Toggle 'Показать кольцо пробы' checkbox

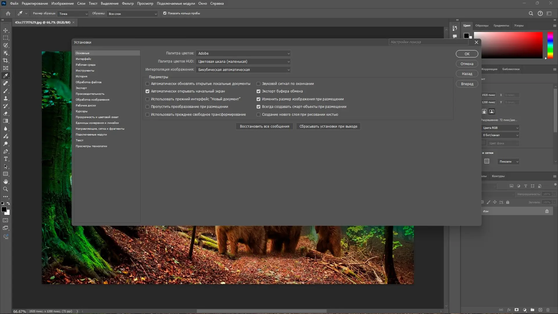point(165,13)
